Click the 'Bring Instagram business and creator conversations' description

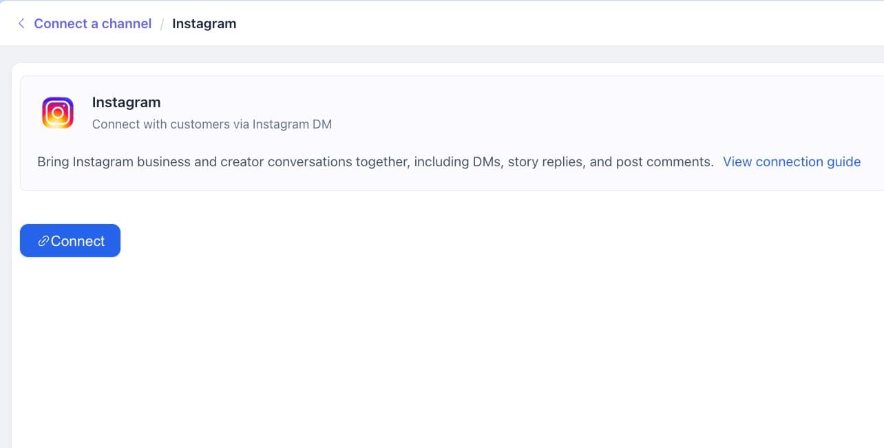click(x=375, y=161)
